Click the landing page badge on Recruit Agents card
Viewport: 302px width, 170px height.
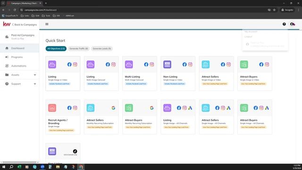point(61,130)
